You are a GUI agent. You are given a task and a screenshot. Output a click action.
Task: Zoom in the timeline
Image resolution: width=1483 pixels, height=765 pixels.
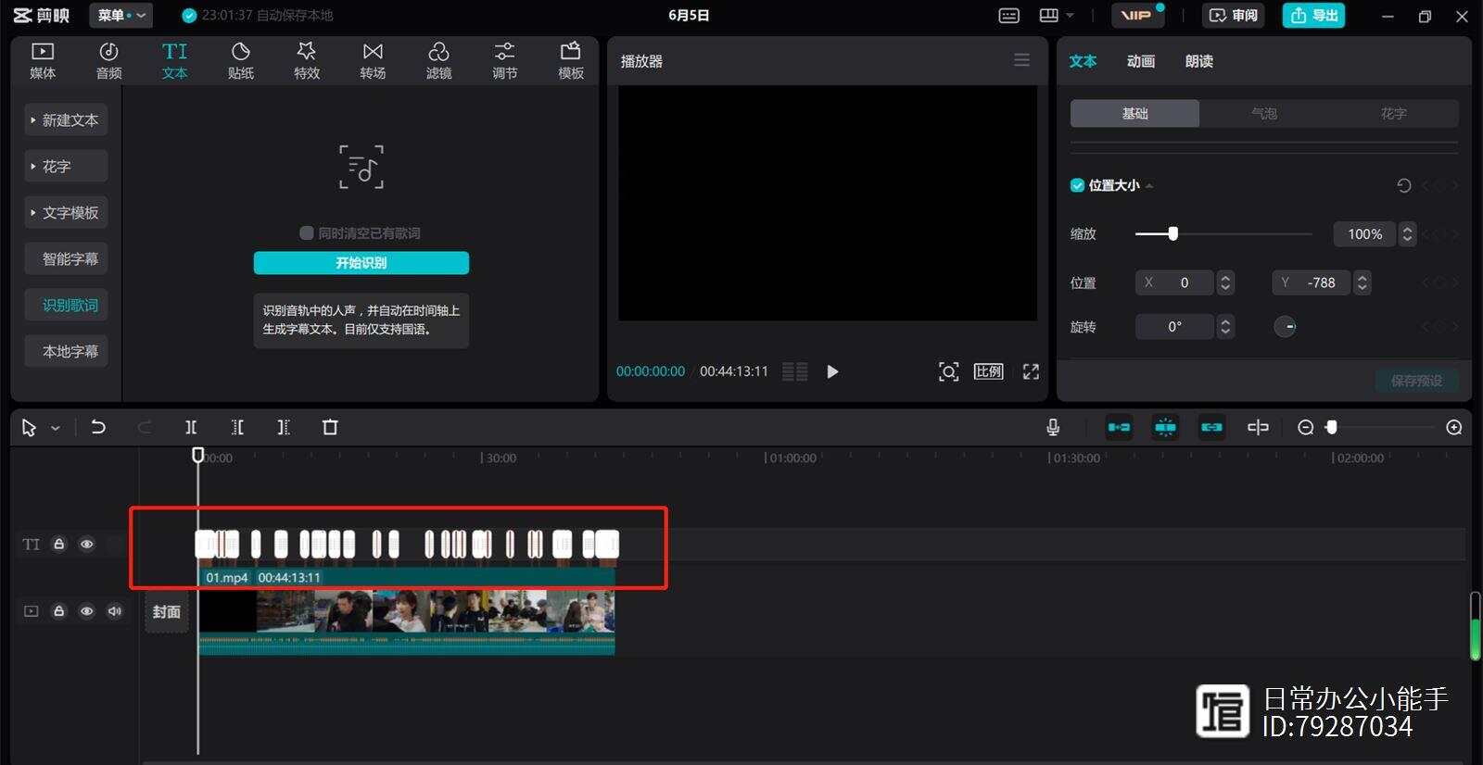1454,427
